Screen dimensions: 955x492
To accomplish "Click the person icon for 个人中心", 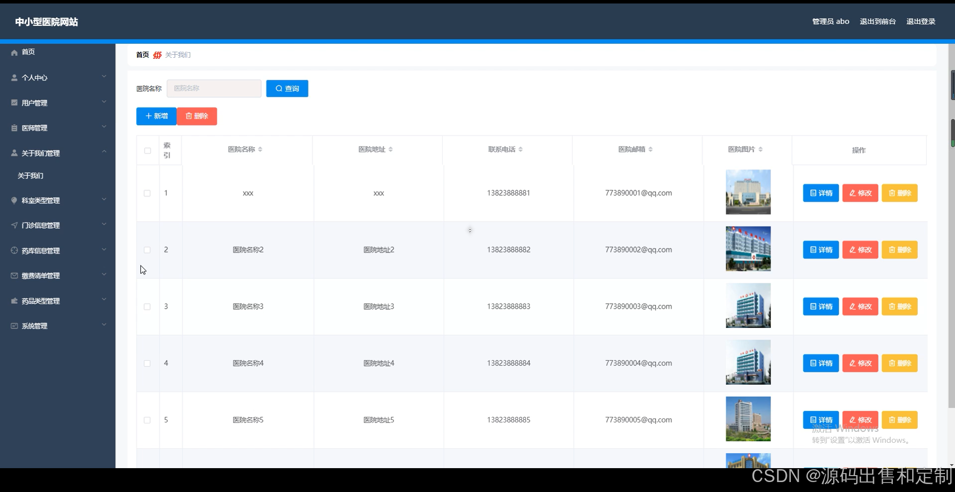I will (14, 78).
